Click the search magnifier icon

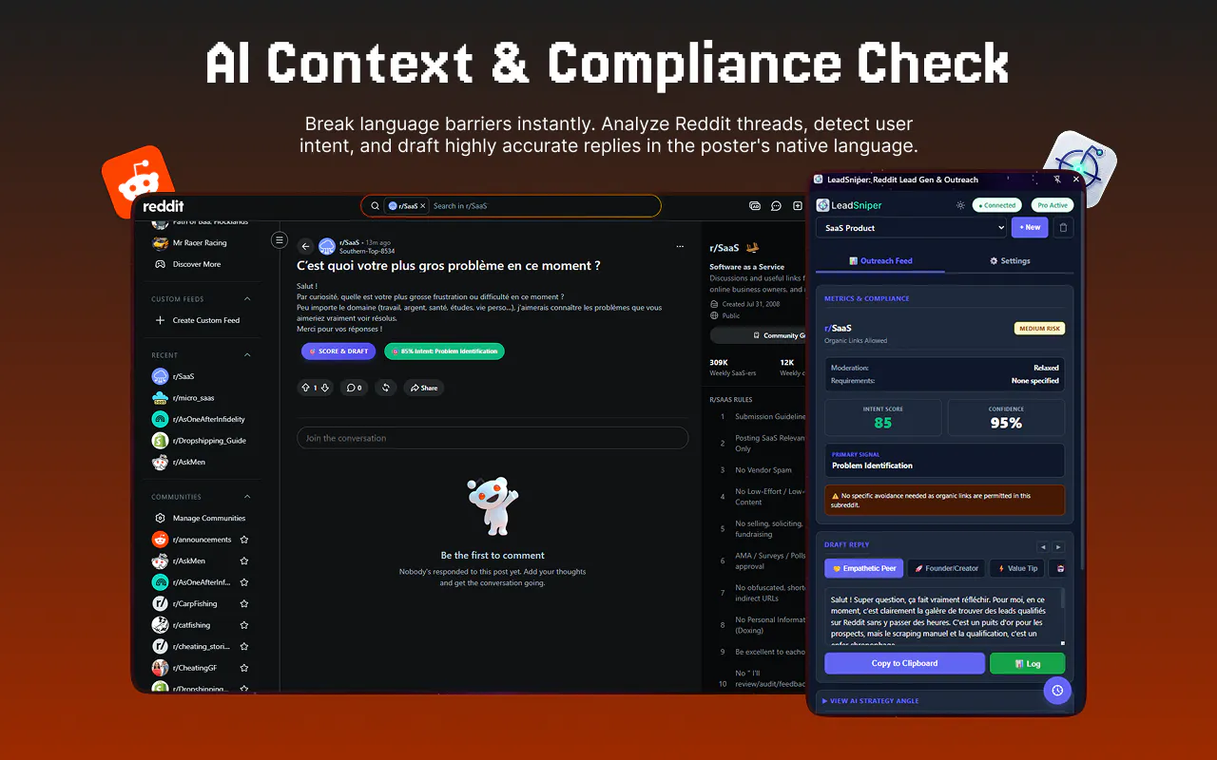tap(376, 205)
